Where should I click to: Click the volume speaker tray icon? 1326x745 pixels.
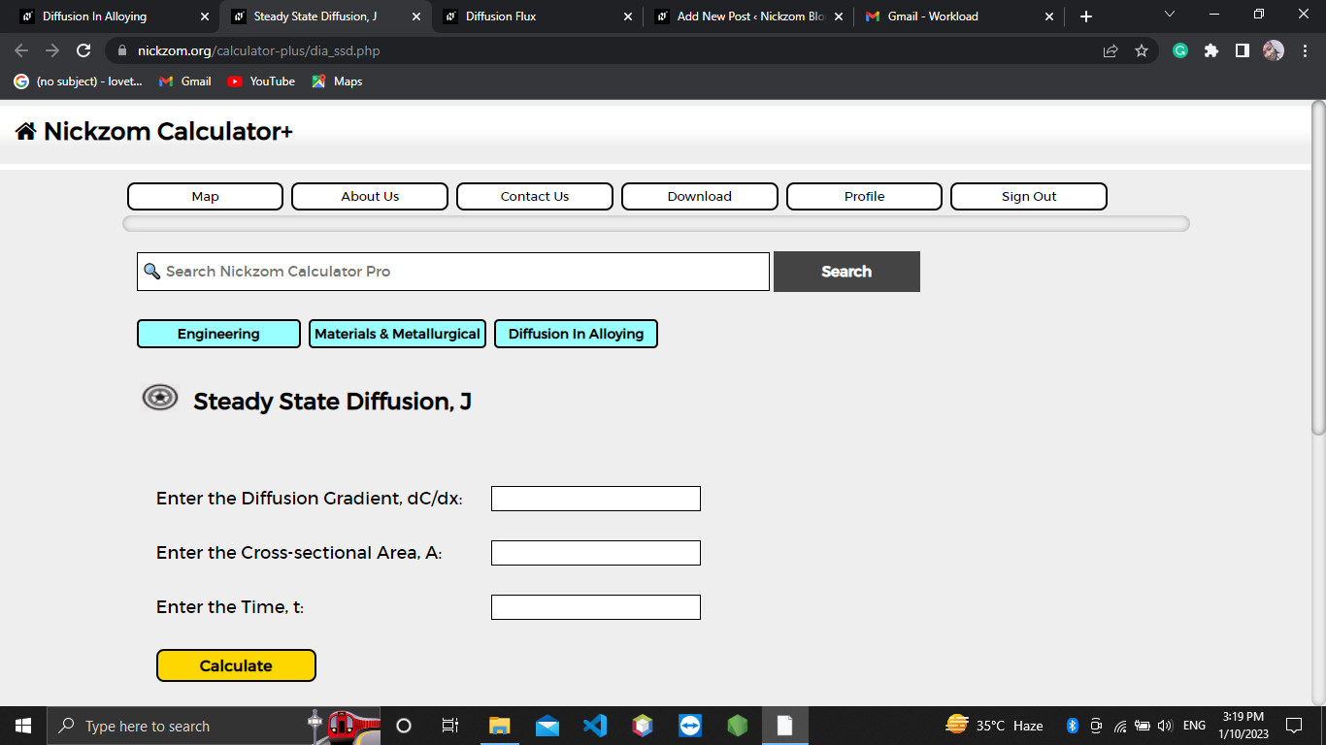[1166, 726]
